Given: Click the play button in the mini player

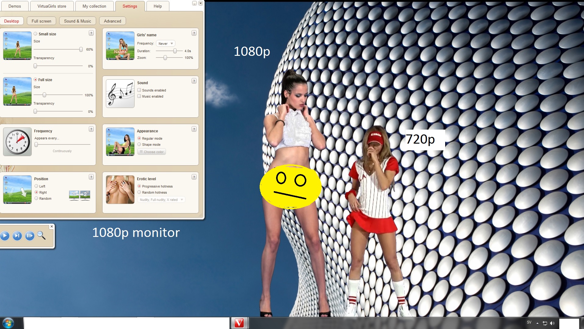Looking at the screenshot, I should (5, 235).
